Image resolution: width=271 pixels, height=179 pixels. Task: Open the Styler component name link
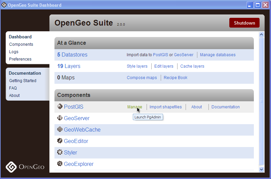[71, 152]
